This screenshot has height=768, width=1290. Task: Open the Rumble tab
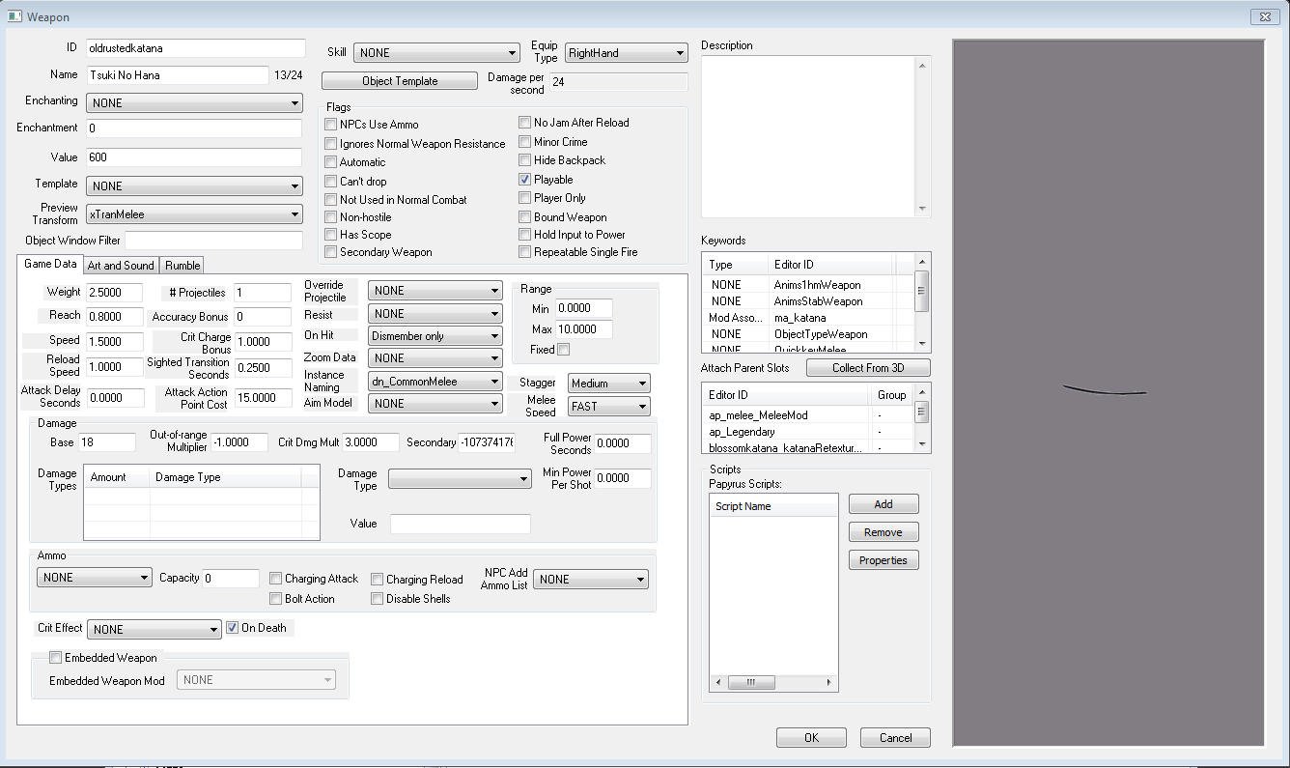point(182,266)
